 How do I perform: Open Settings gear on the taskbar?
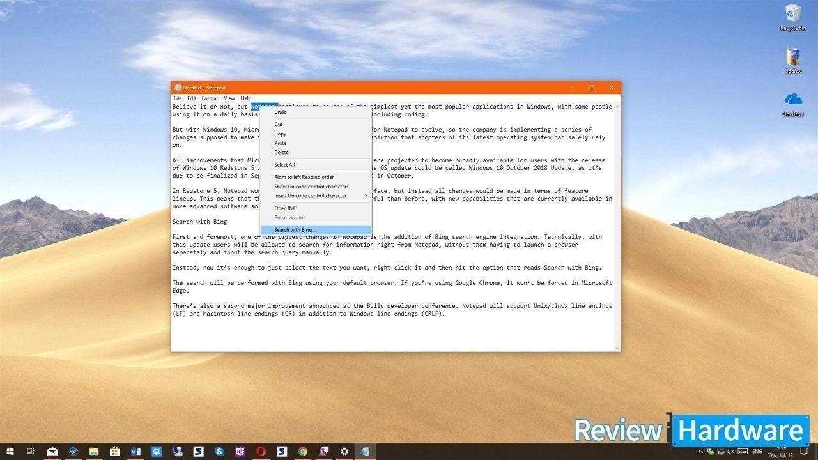344,452
